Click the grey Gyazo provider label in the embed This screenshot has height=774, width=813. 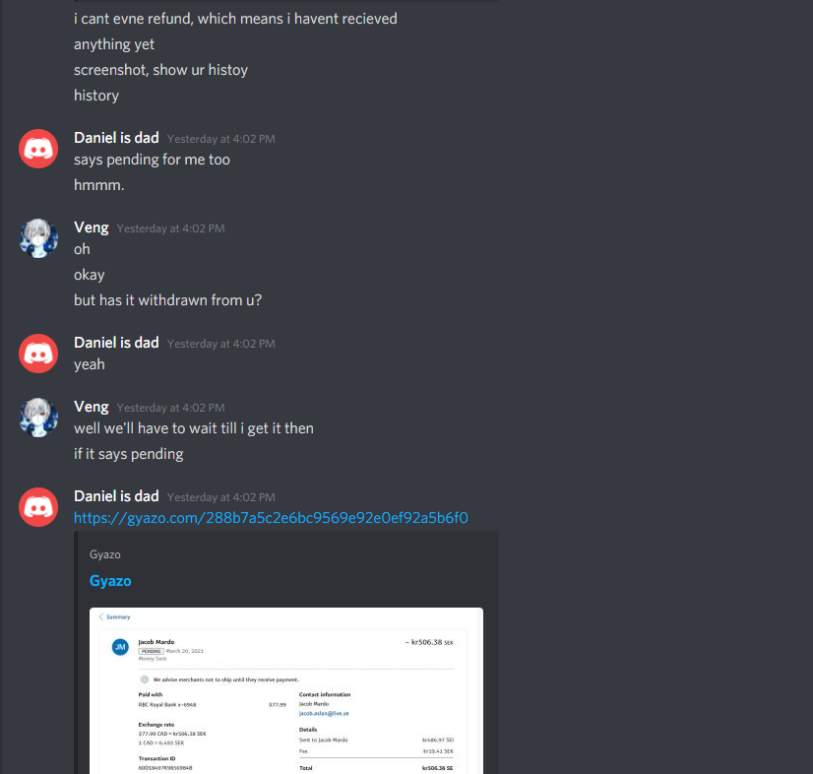(x=105, y=554)
